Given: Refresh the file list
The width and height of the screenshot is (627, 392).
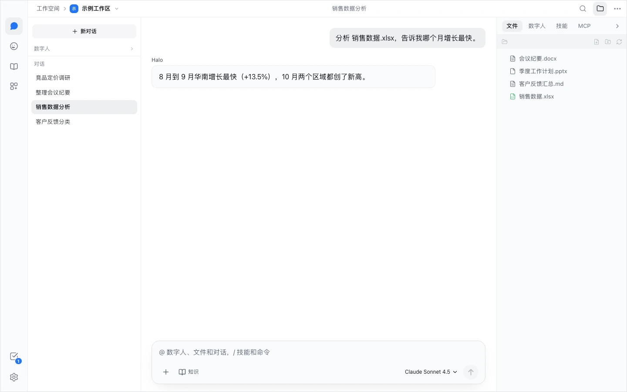Looking at the screenshot, I should (619, 42).
